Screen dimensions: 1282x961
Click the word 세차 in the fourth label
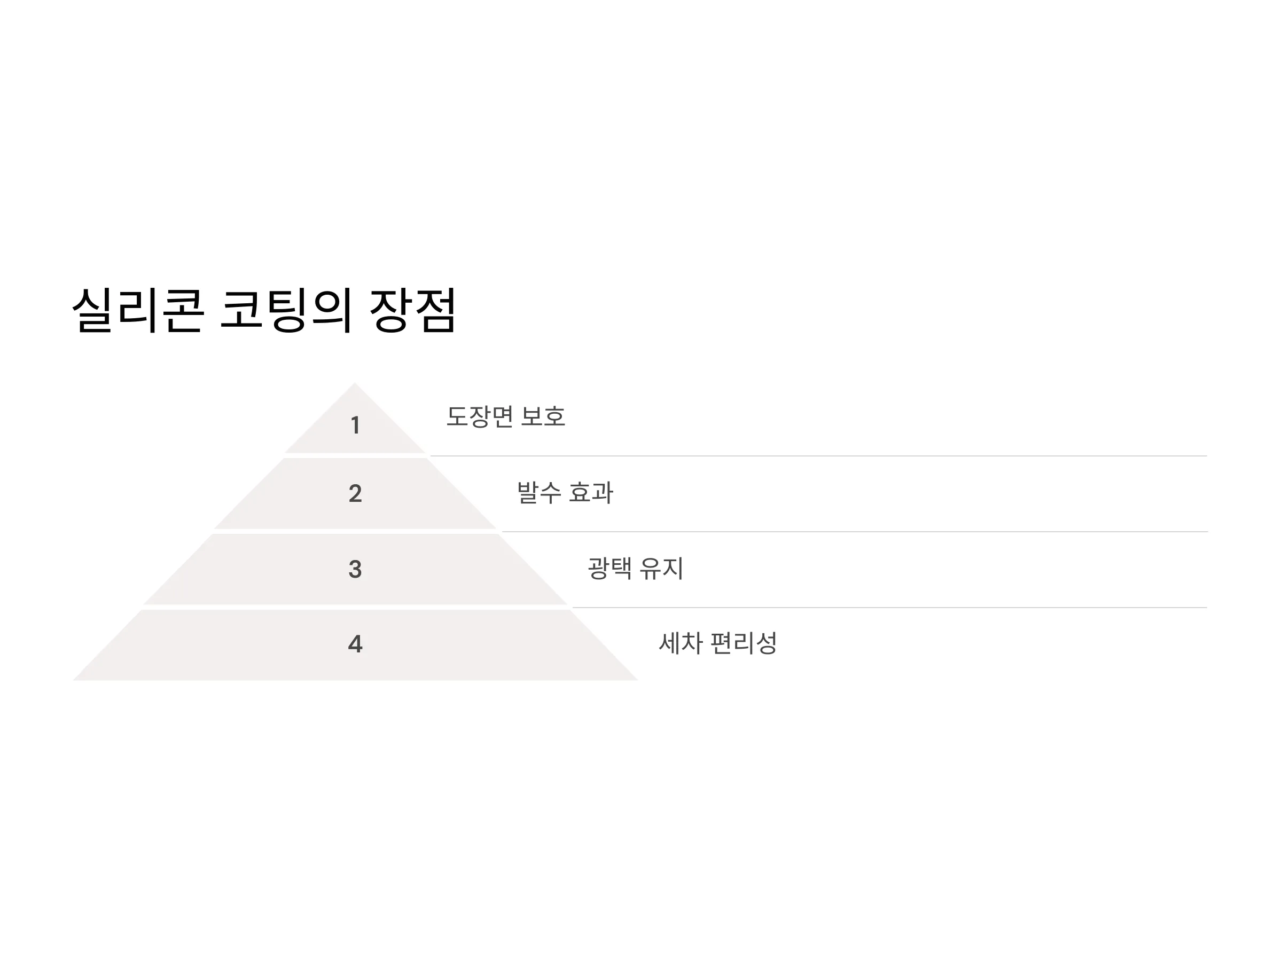681,643
